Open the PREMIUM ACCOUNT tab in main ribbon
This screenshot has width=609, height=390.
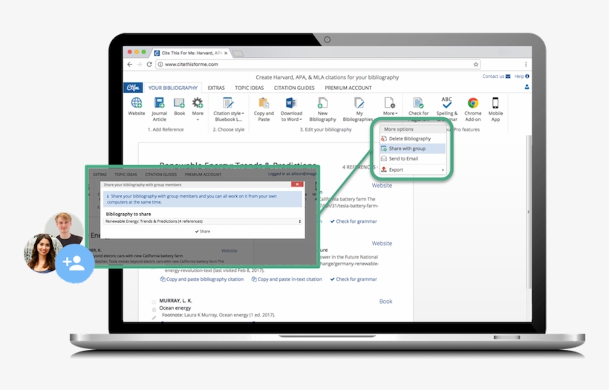(348, 88)
